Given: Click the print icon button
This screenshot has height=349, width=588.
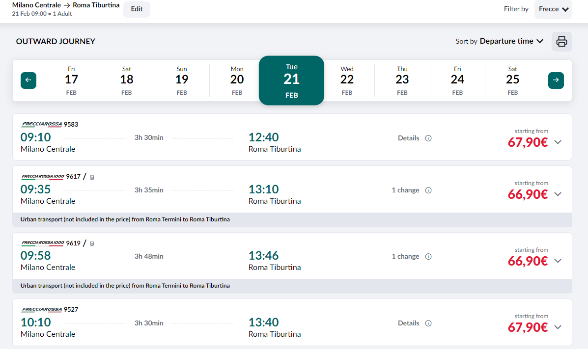Looking at the screenshot, I should point(561,42).
